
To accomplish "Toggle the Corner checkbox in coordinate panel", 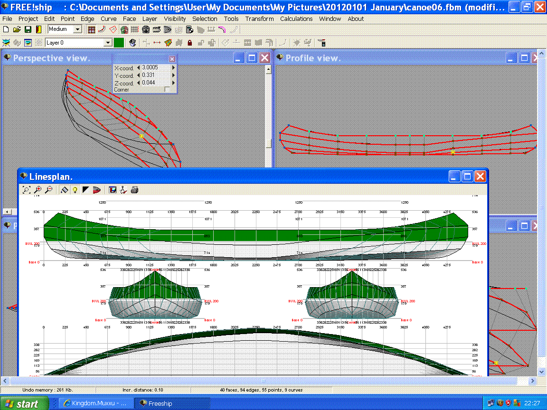I will [166, 89].
